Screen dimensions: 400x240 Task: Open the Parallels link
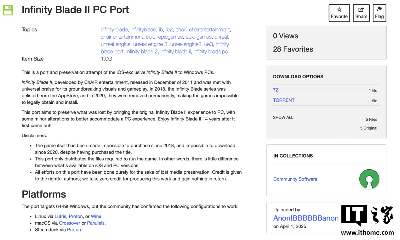click(96, 223)
